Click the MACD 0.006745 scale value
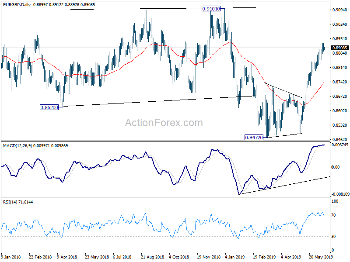 340,145
